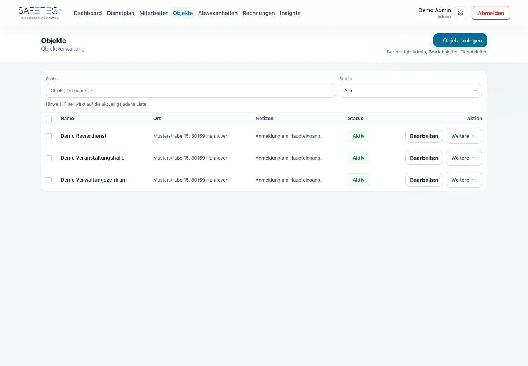This screenshot has width=528, height=366.
Task: Click the Demo Admin user name
Action: (x=434, y=10)
